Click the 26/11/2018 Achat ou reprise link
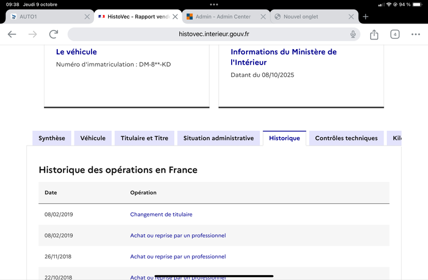428x280 pixels. [x=178, y=257]
